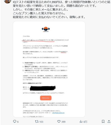The image size is (111, 125).
Task: Click the reply count 6
Action: (18, 122)
